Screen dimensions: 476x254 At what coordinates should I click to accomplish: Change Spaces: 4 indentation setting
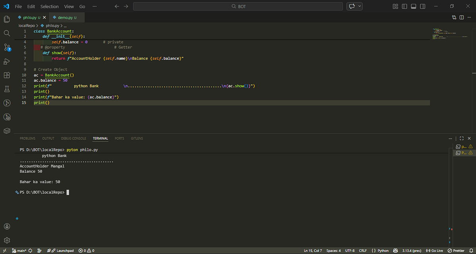point(334,251)
